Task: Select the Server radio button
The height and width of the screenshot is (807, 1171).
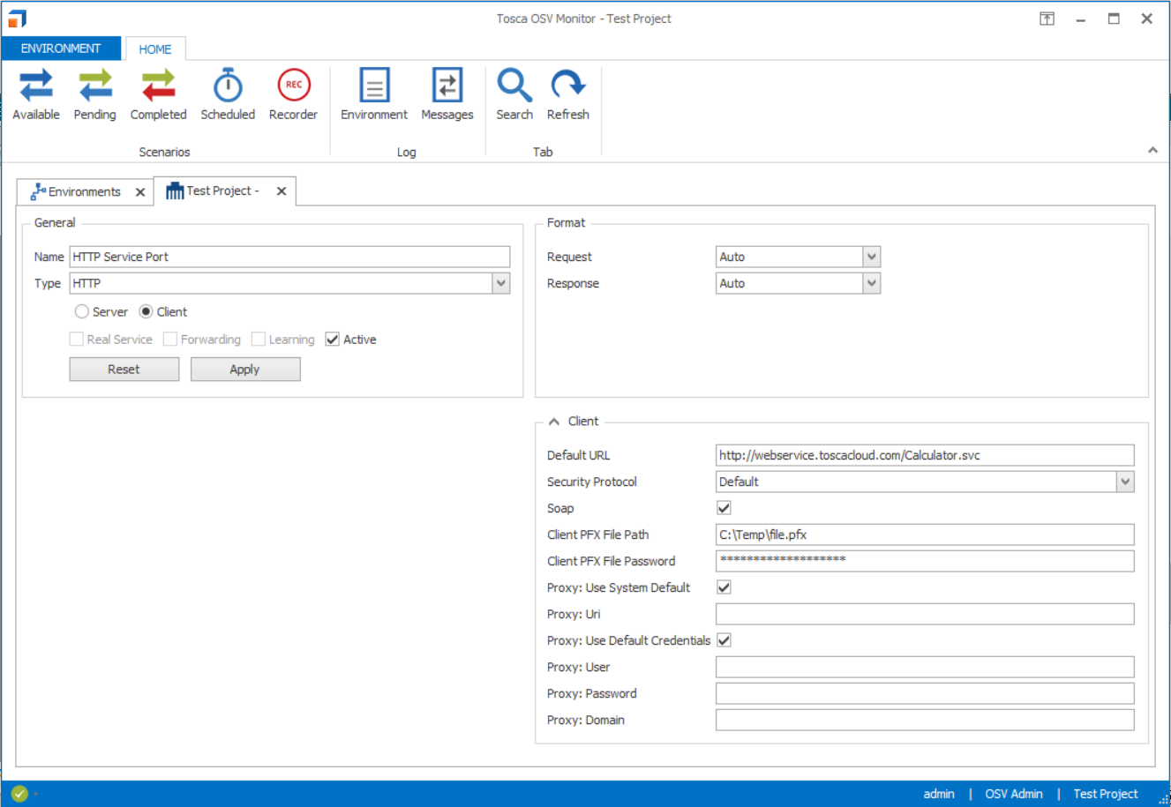Action: (x=82, y=311)
